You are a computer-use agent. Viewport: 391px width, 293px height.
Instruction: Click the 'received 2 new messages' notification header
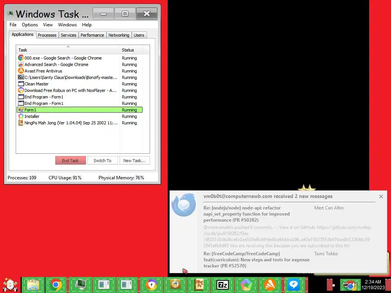[x=268, y=196]
